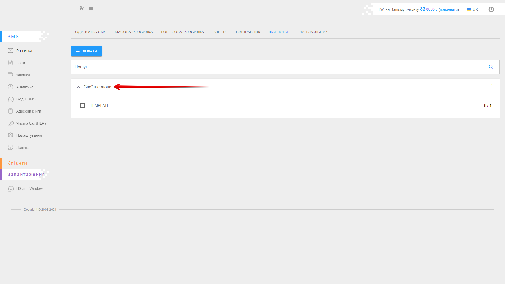Collapse the Свої шаблони section
The height and width of the screenshot is (284, 505).
tap(78, 87)
